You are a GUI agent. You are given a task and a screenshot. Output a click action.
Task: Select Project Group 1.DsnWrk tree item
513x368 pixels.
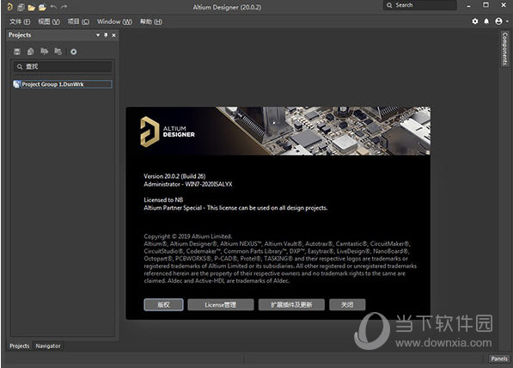coord(63,84)
